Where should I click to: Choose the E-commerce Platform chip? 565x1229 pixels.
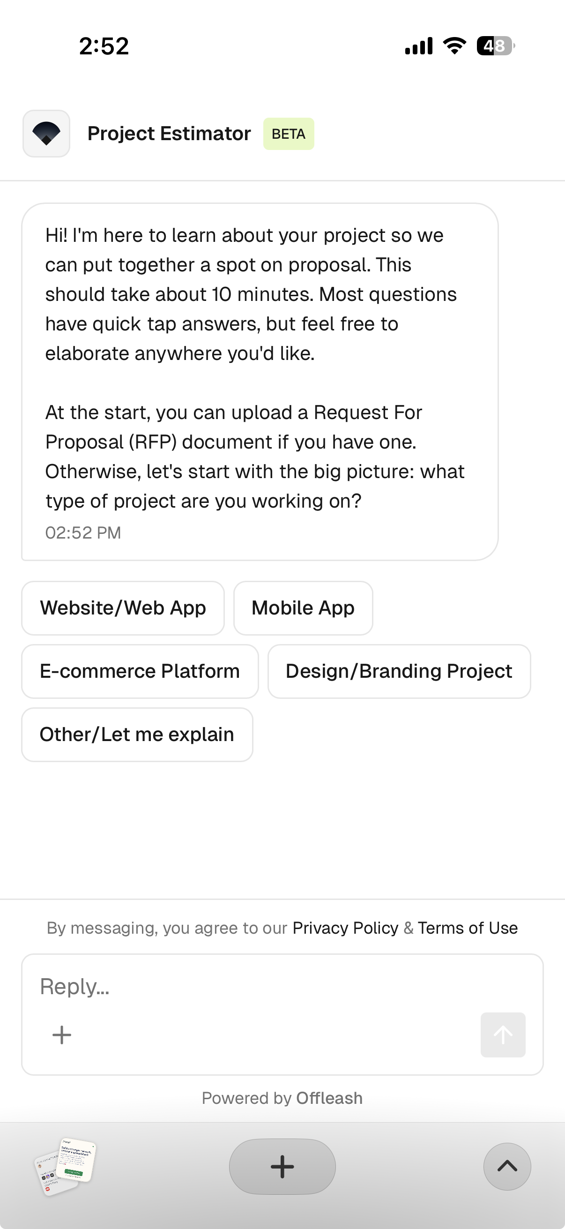[139, 671]
